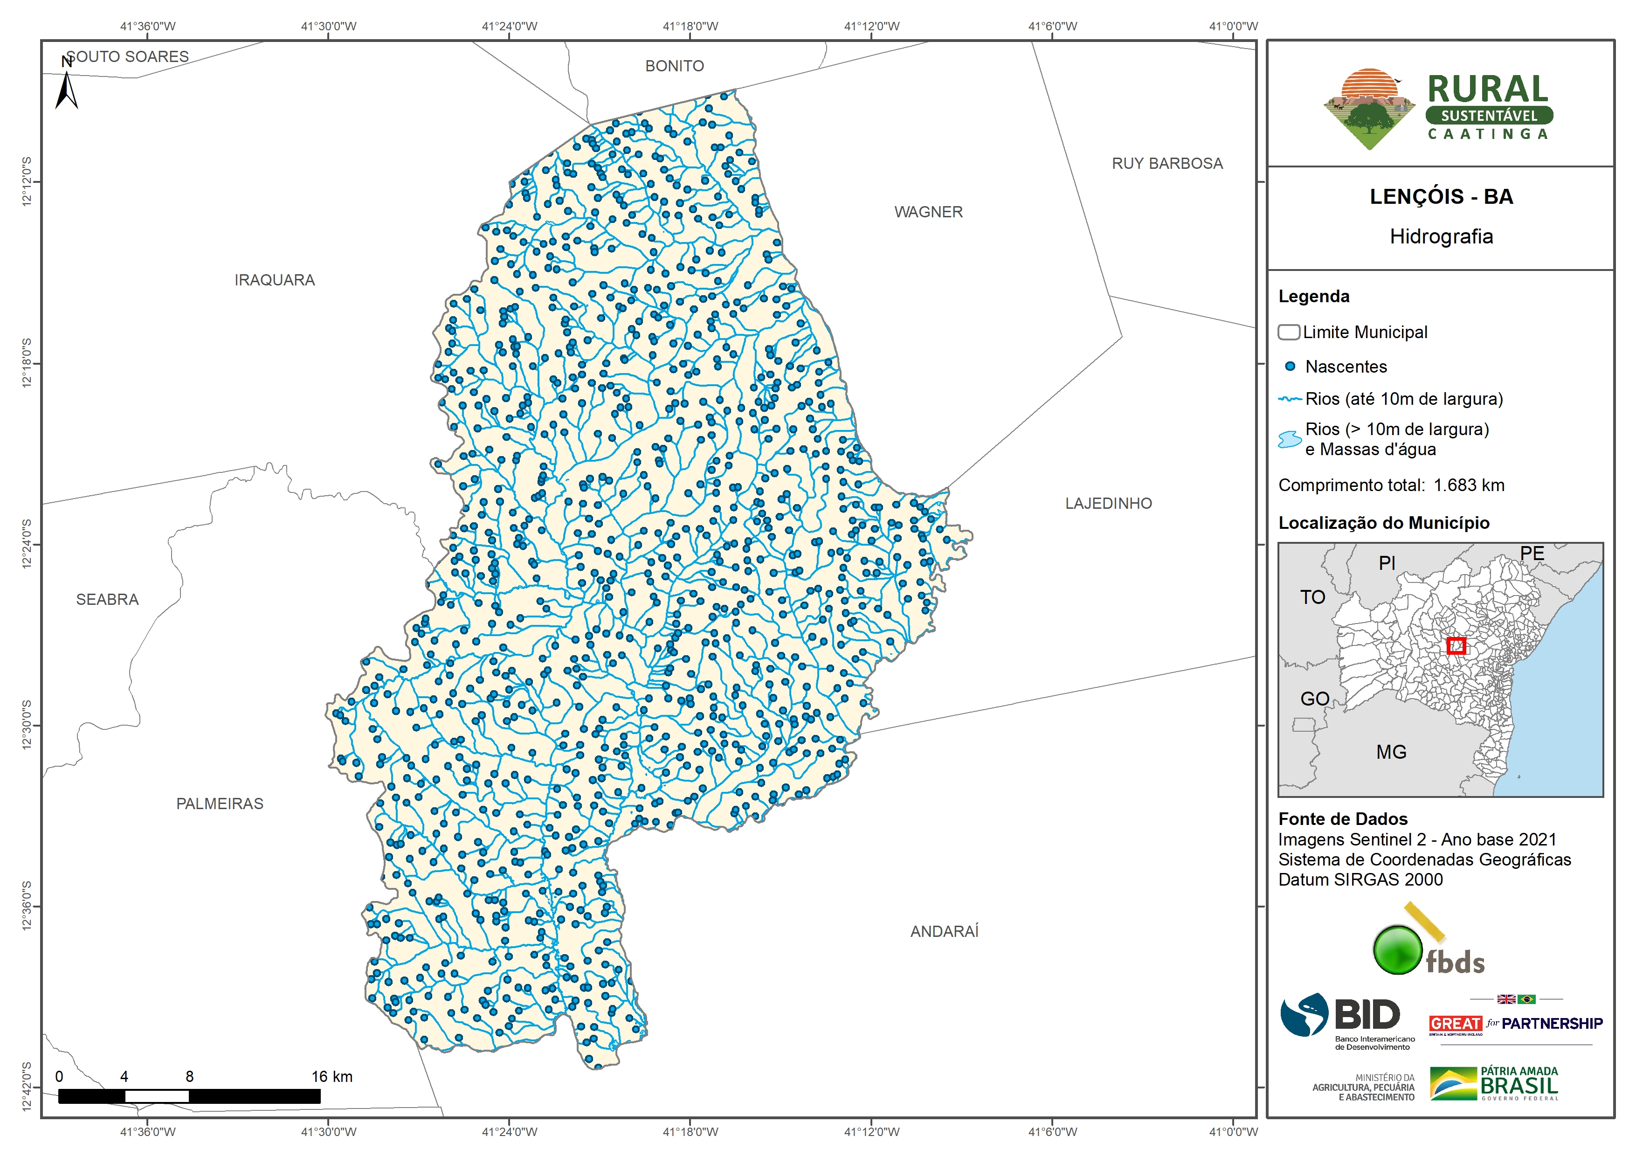This screenshot has height=1157, width=1636.
Task: Click the Nascentes blue dot legend symbol
Action: tap(1290, 367)
